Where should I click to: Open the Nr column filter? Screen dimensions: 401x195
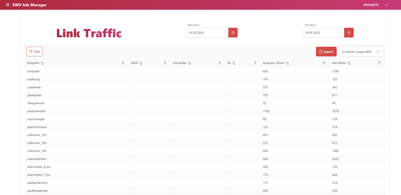point(255,63)
